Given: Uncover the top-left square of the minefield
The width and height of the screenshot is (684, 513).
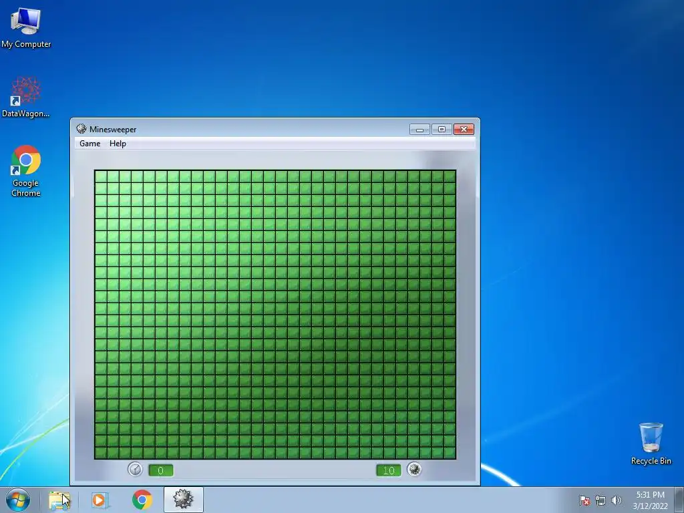Looking at the screenshot, I should tap(102, 176).
